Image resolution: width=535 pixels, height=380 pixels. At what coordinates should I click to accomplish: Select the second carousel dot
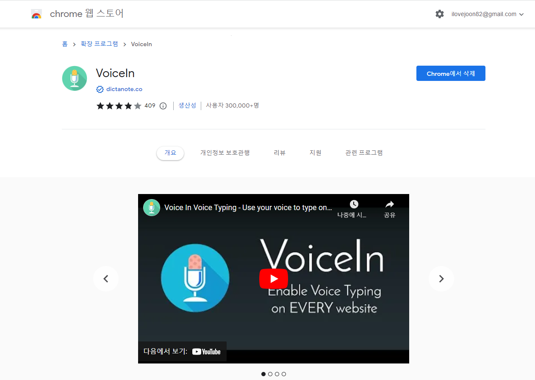point(270,374)
